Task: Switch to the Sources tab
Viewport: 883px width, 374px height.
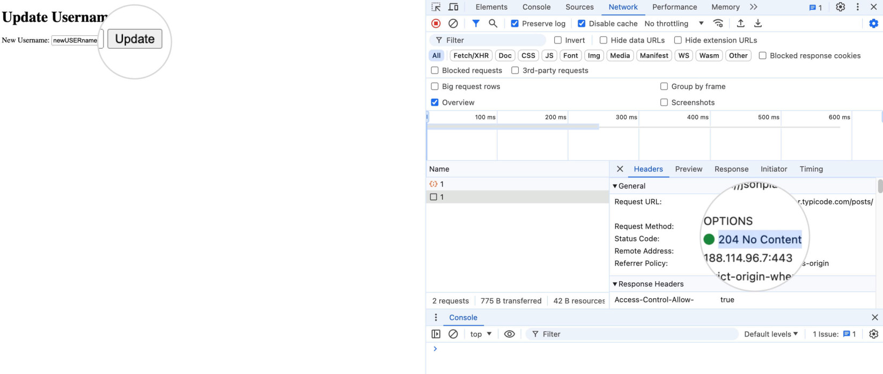Action: (x=579, y=7)
